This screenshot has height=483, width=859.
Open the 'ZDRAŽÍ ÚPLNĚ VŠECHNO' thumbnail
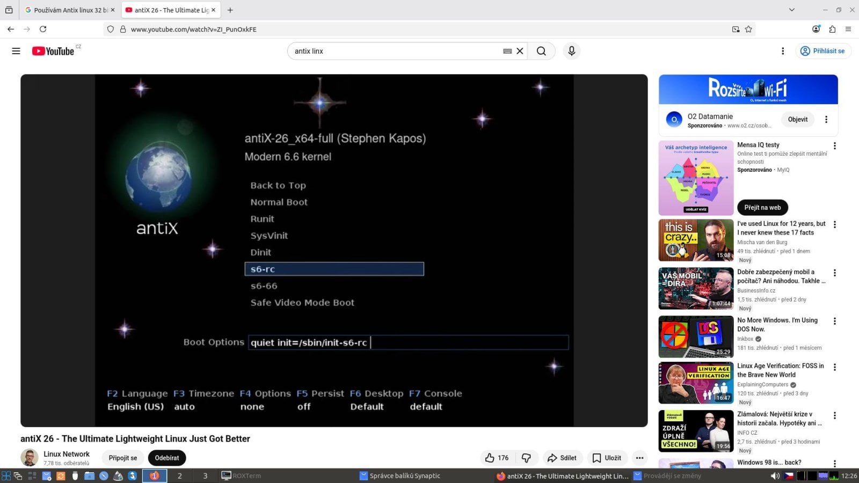696,431
